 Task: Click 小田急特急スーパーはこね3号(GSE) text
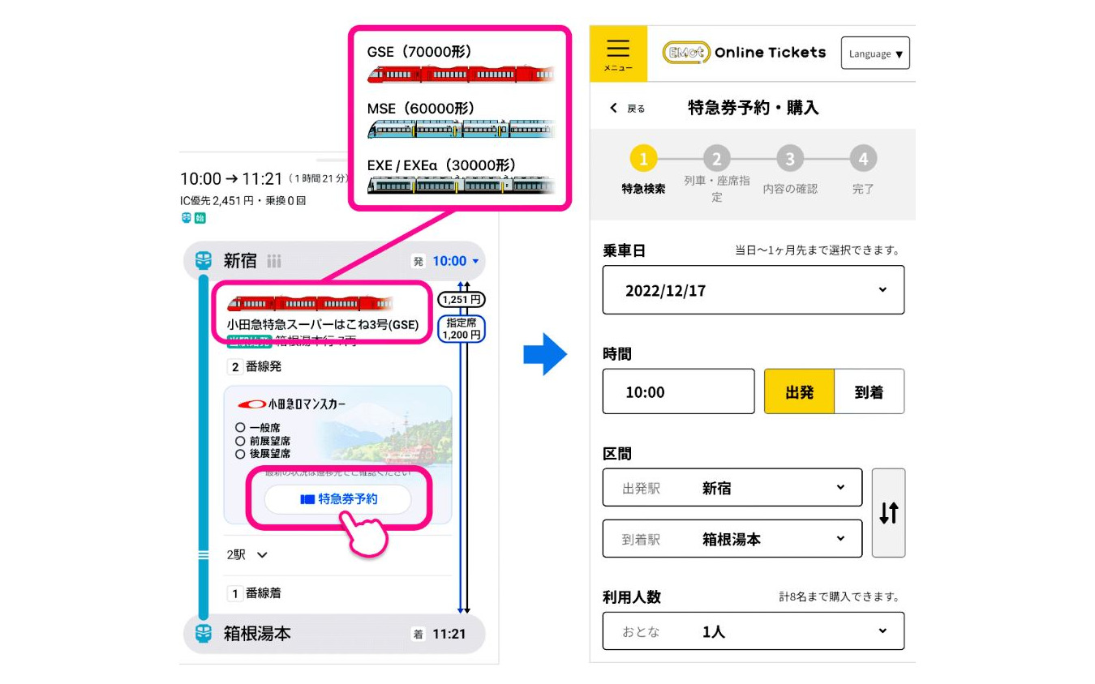coord(323,325)
